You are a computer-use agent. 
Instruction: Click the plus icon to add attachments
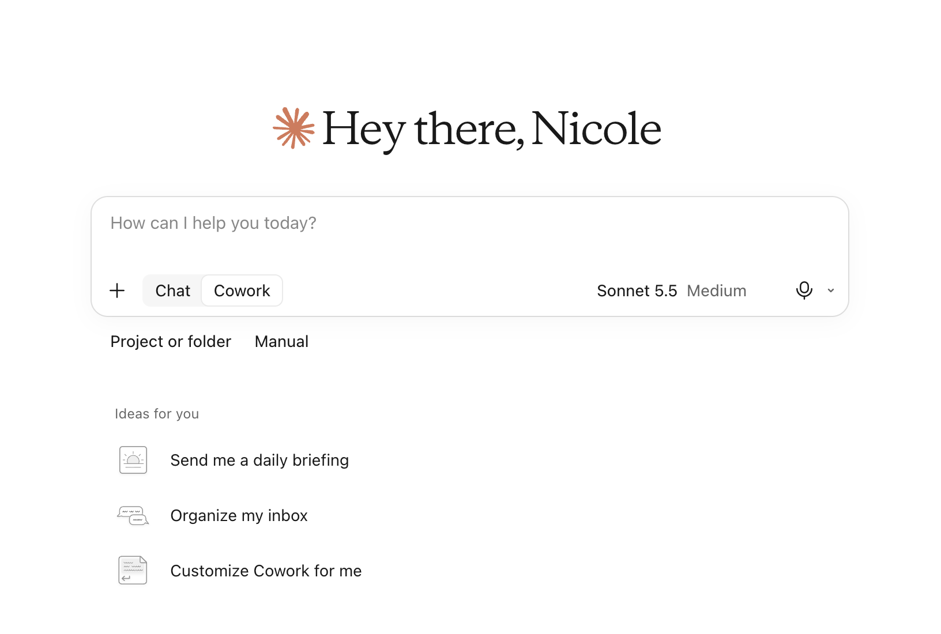pos(117,290)
